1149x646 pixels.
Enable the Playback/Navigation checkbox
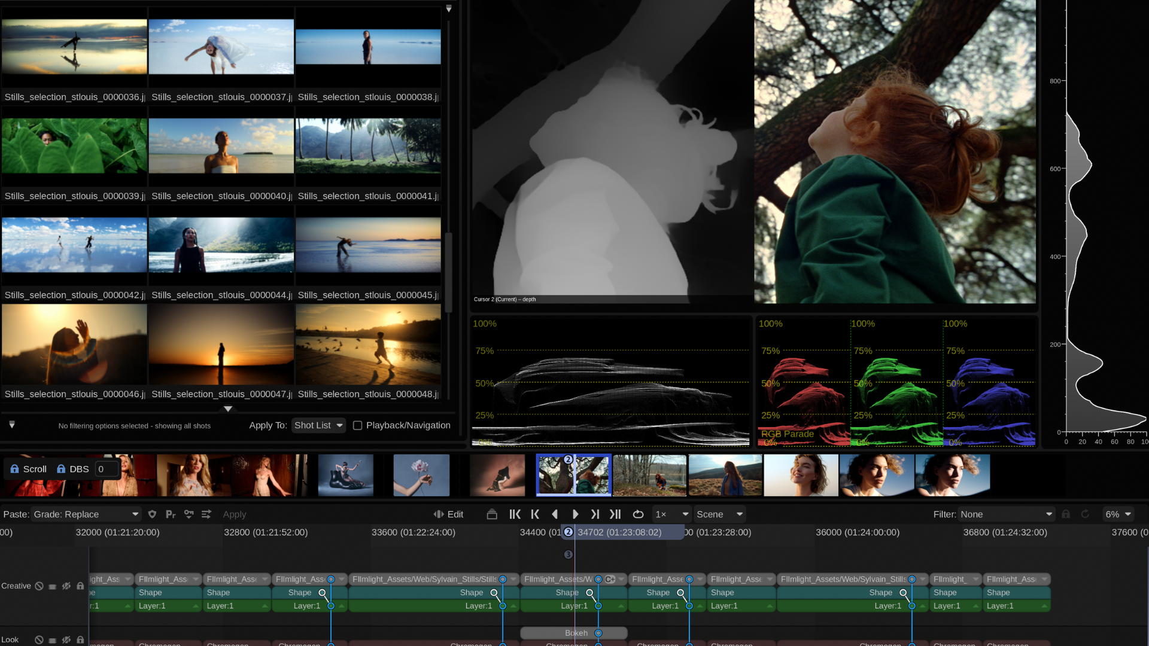click(357, 425)
